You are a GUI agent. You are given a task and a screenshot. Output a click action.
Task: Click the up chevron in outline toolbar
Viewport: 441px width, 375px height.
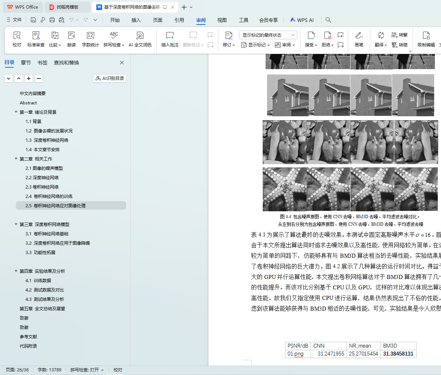pyautogui.click(x=19, y=78)
